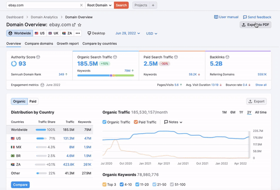
Task: Toggle 4-10 keywords checkbox
Action: [x=122, y=184]
